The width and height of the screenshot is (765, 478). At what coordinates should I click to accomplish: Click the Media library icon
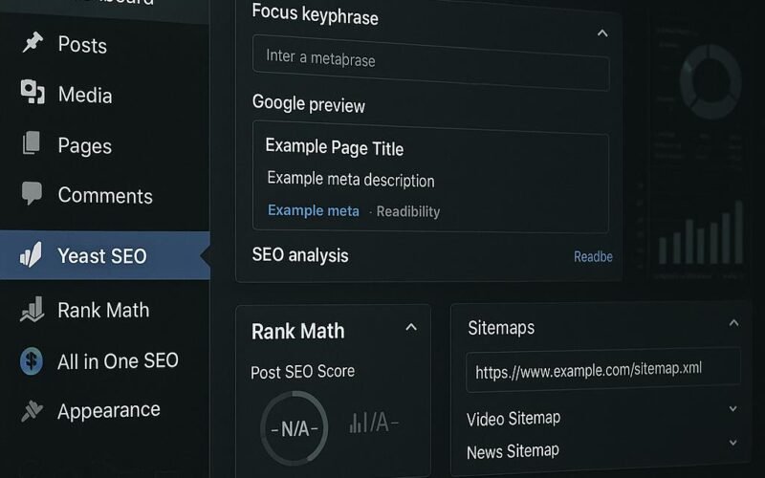(x=33, y=92)
